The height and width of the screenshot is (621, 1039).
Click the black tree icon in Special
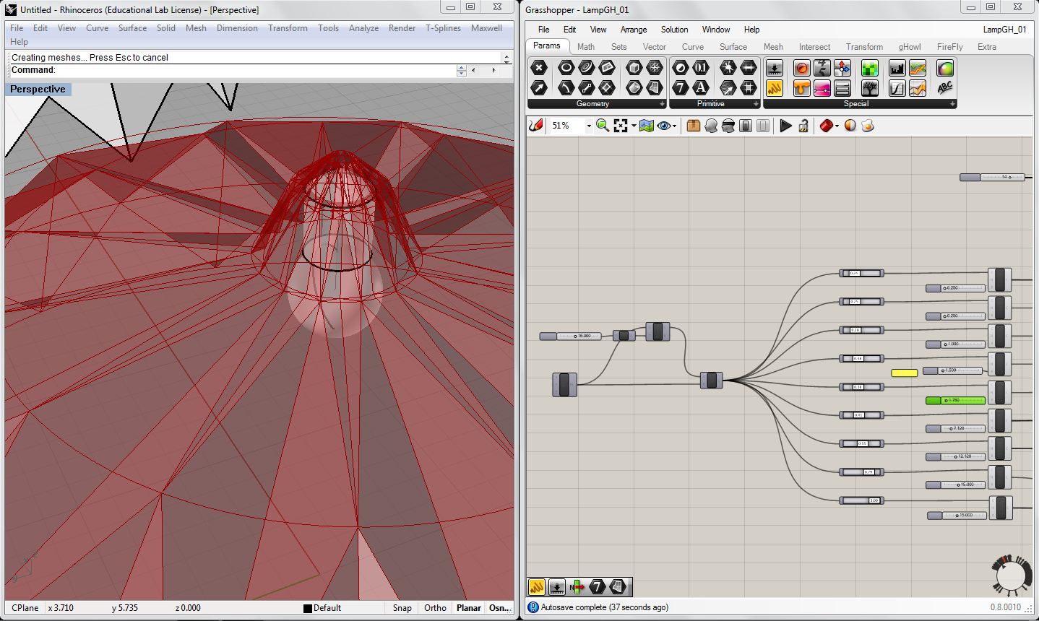coord(870,87)
